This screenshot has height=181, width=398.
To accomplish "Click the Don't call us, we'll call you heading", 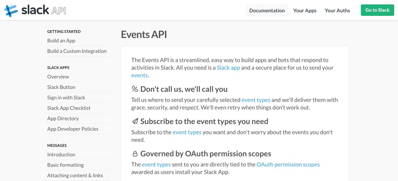I will coord(184,89).
